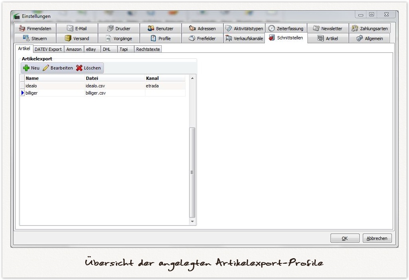
Task: Open the Drucker printer tab
Action: 119,29
